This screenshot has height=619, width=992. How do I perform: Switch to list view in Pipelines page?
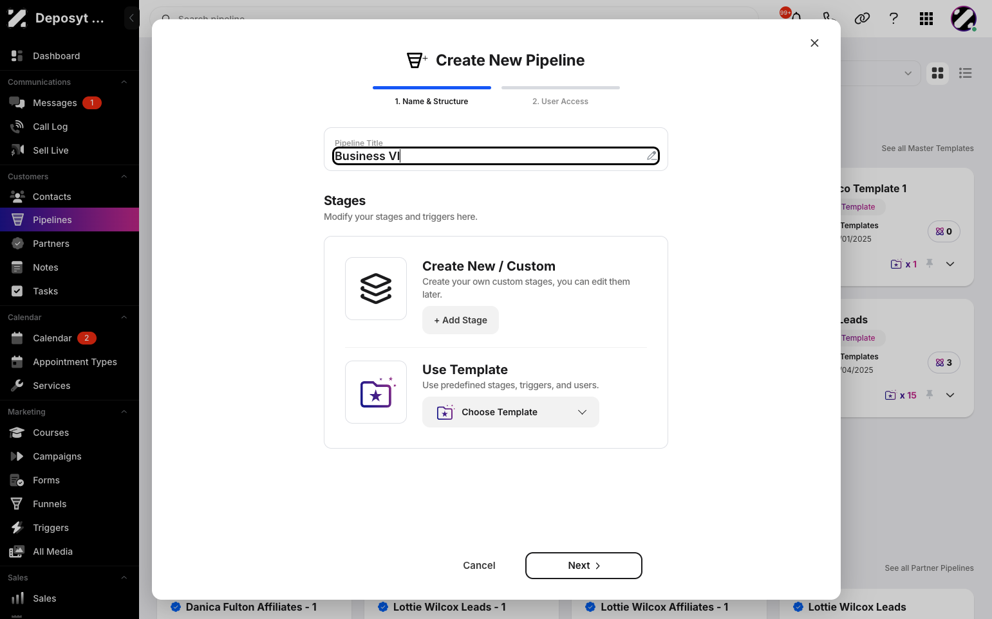coord(966,73)
